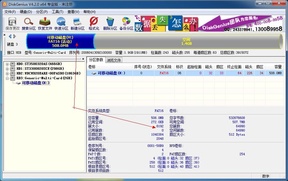Go to previous disk with left arrow
The image size is (288, 181).
(x=10, y=36)
